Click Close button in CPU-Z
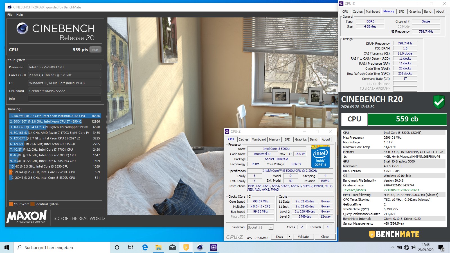 coord(325,237)
